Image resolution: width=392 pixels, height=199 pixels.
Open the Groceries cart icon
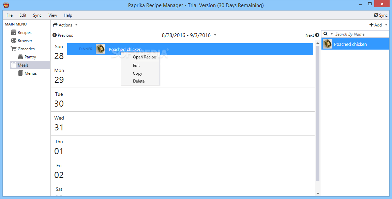click(14, 49)
